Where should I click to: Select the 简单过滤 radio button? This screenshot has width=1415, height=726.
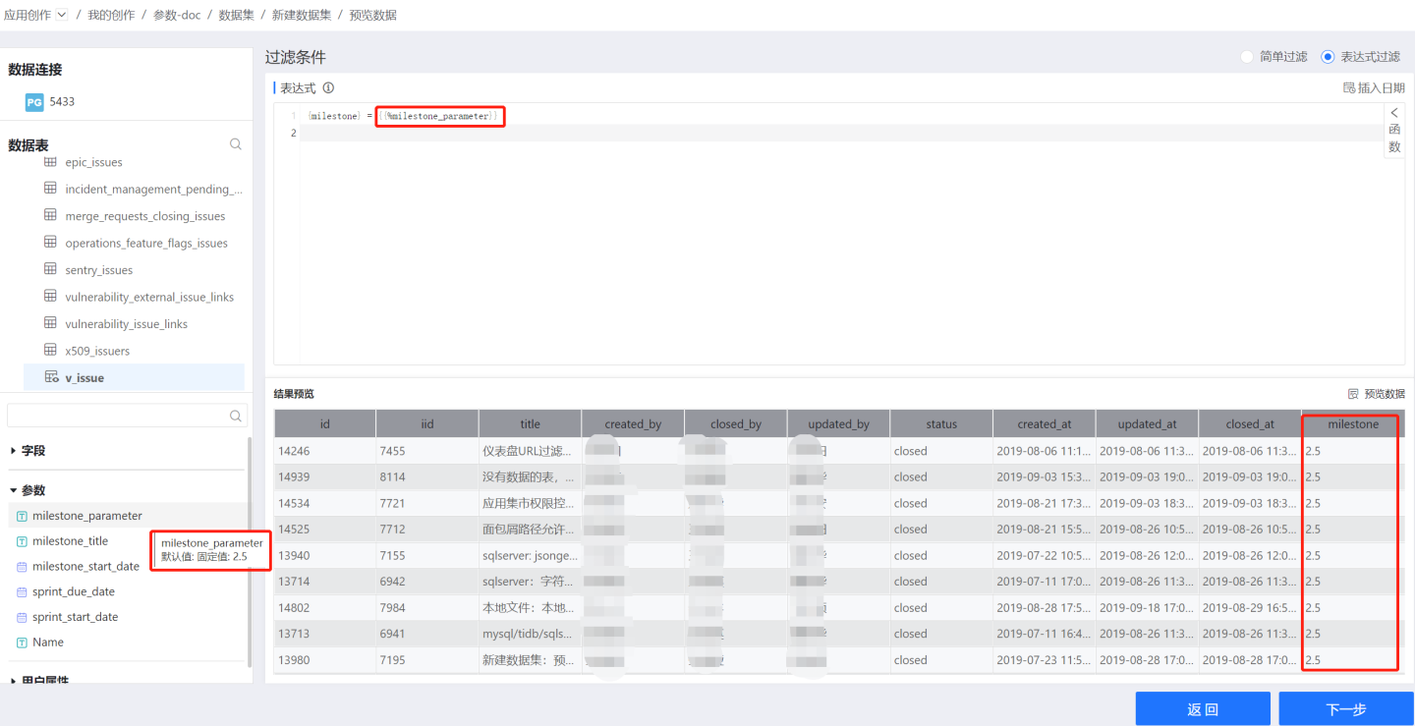tap(1247, 57)
